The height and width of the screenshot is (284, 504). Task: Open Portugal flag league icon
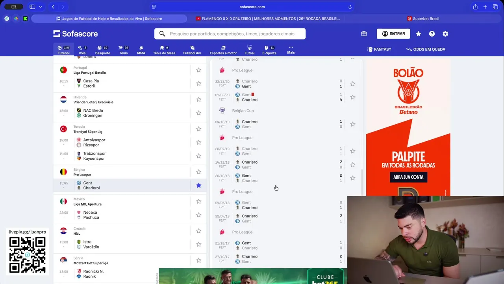tap(63, 70)
